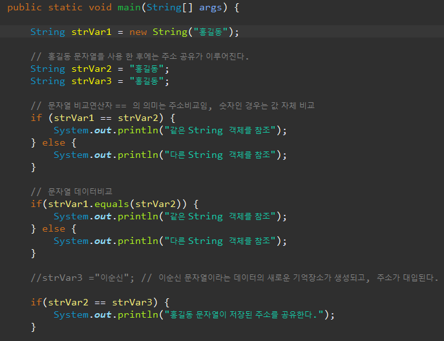Click the strVar1 variable name in its declaration

pos(91,32)
